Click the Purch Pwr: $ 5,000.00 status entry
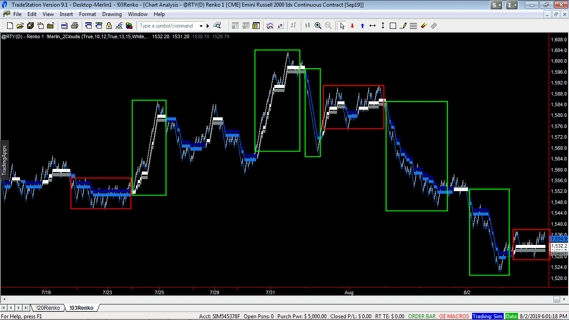Image resolution: width=569 pixels, height=320 pixels. (302, 316)
